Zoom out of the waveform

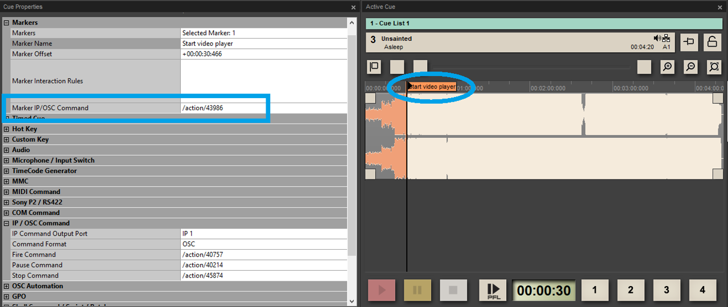690,67
